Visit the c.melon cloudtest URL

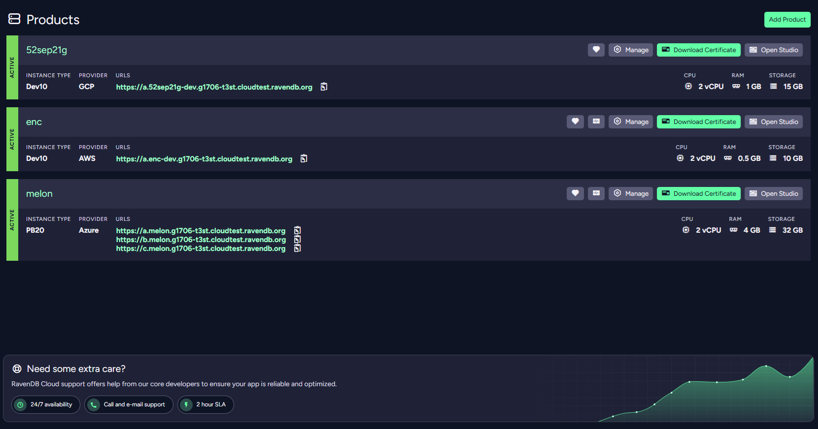pyautogui.click(x=201, y=248)
